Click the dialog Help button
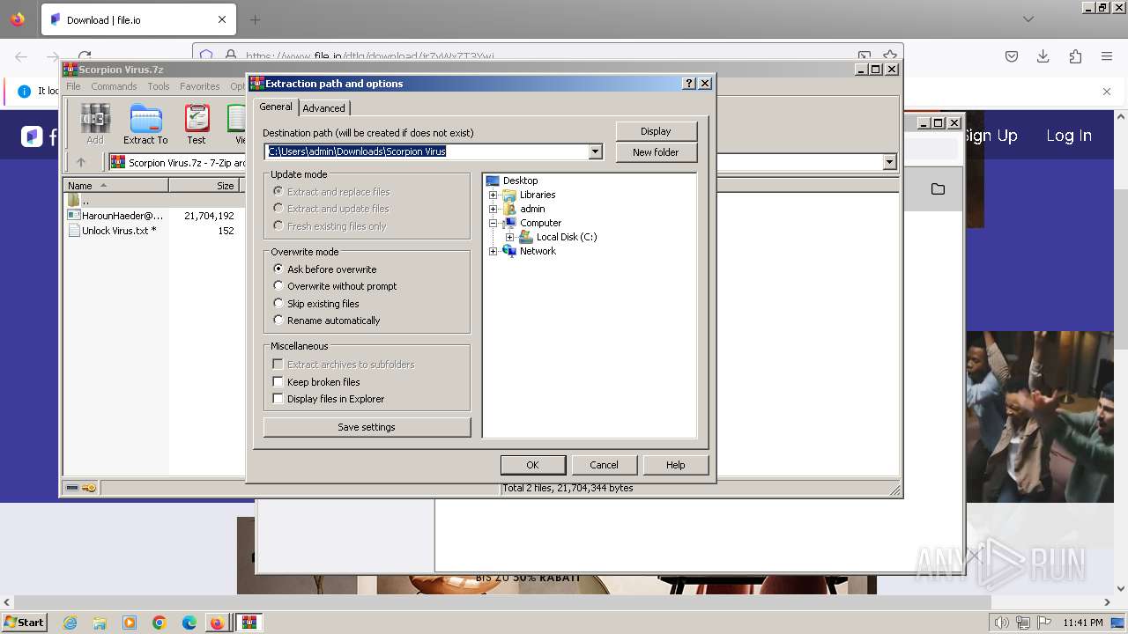Image resolution: width=1128 pixels, height=634 pixels. pos(675,465)
